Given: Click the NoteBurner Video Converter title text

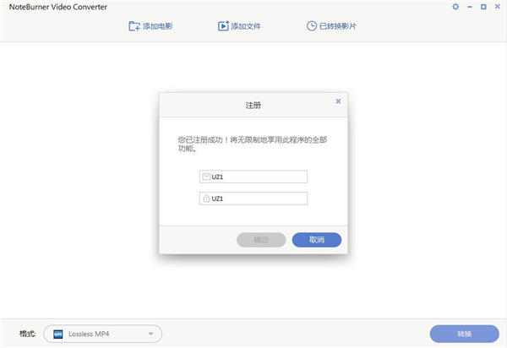Looking at the screenshot, I should (x=58, y=7).
